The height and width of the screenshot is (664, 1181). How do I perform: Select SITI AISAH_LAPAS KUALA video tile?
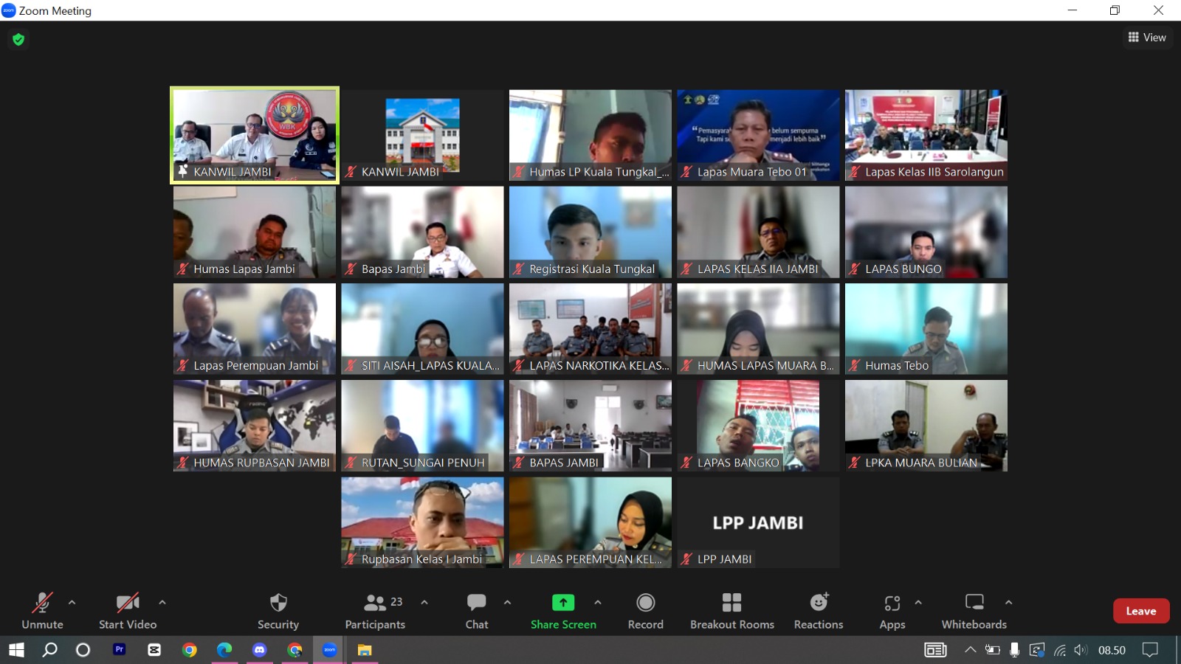coord(422,329)
